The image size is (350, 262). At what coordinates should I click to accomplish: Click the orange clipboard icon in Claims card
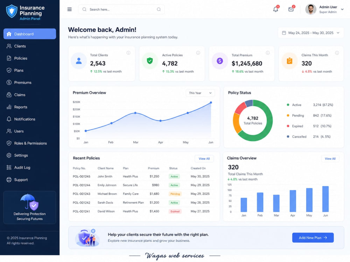[x=289, y=61]
